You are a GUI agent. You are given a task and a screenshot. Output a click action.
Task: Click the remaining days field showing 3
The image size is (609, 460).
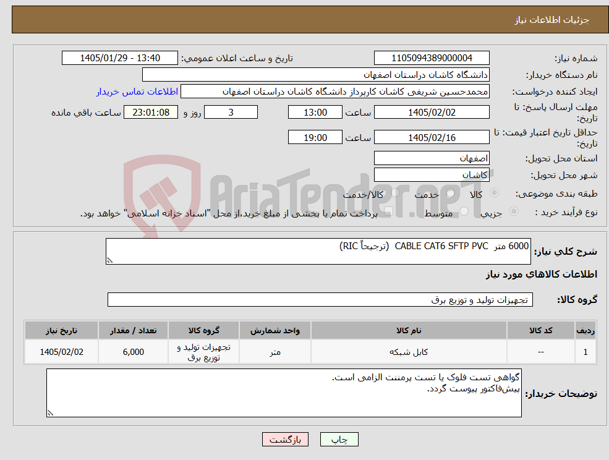[x=231, y=113]
